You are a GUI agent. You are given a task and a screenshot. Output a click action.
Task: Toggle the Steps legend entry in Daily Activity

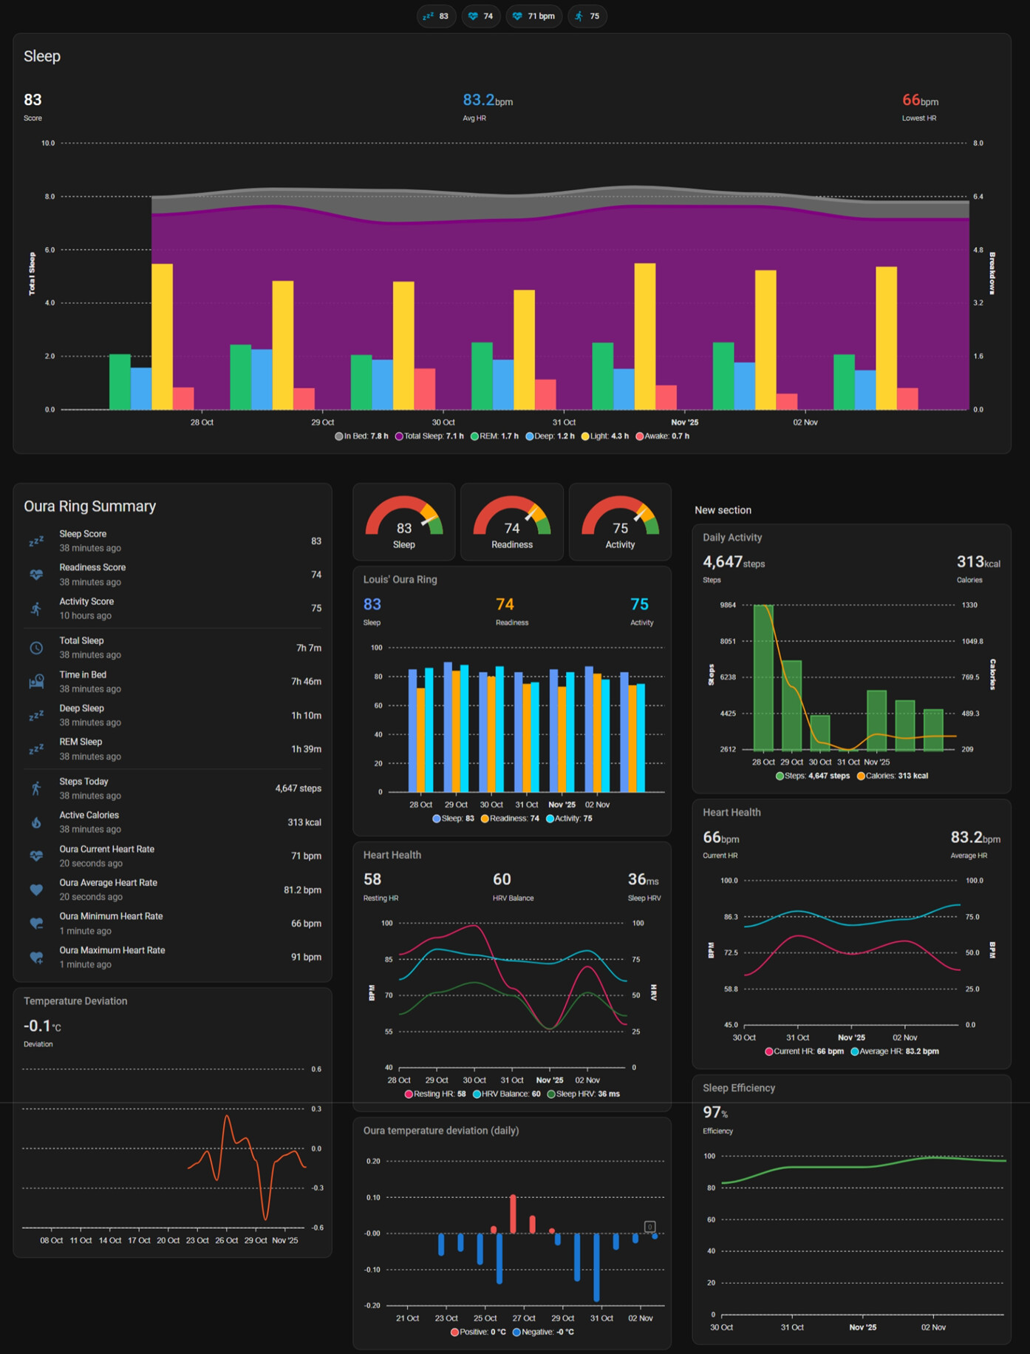coord(813,776)
